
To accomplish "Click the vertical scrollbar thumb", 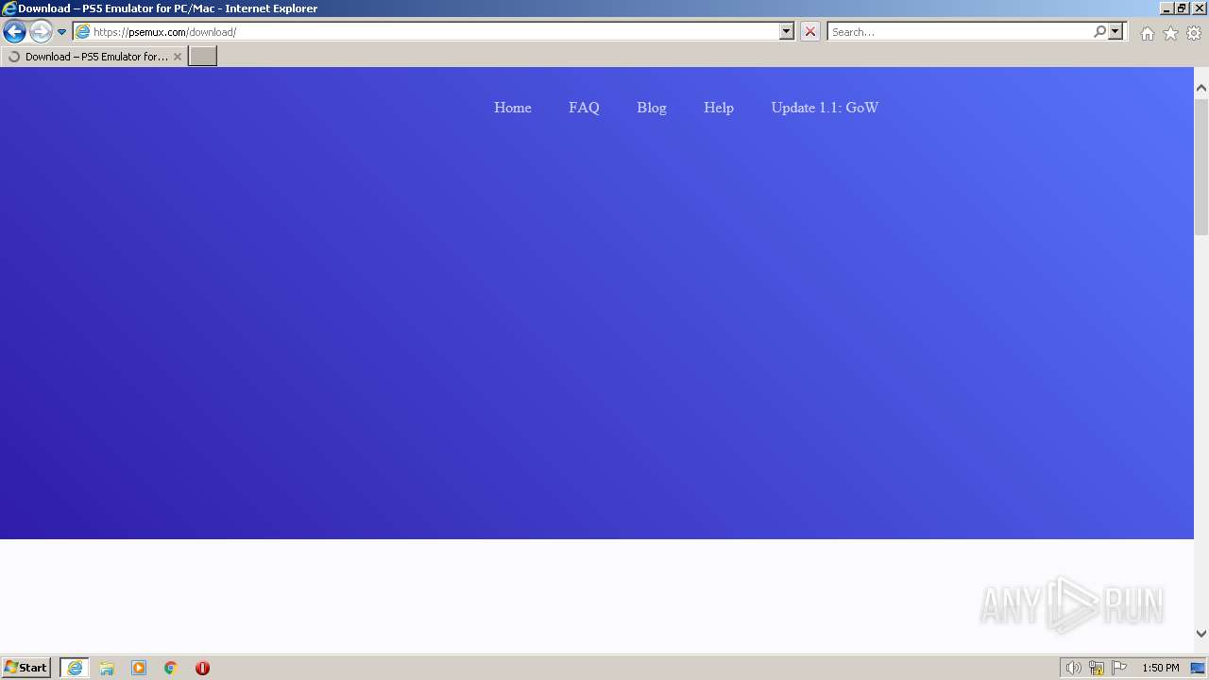I will pyautogui.click(x=1201, y=165).
